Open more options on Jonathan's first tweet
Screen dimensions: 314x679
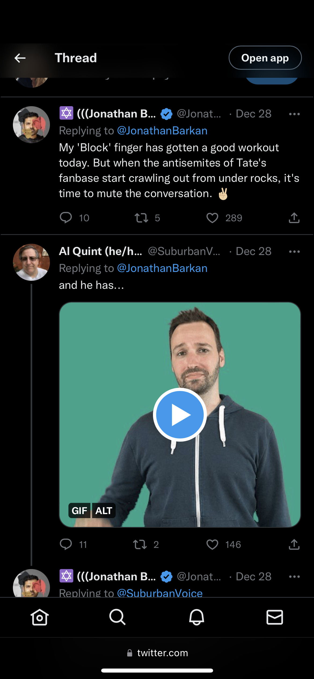(294, 114)
